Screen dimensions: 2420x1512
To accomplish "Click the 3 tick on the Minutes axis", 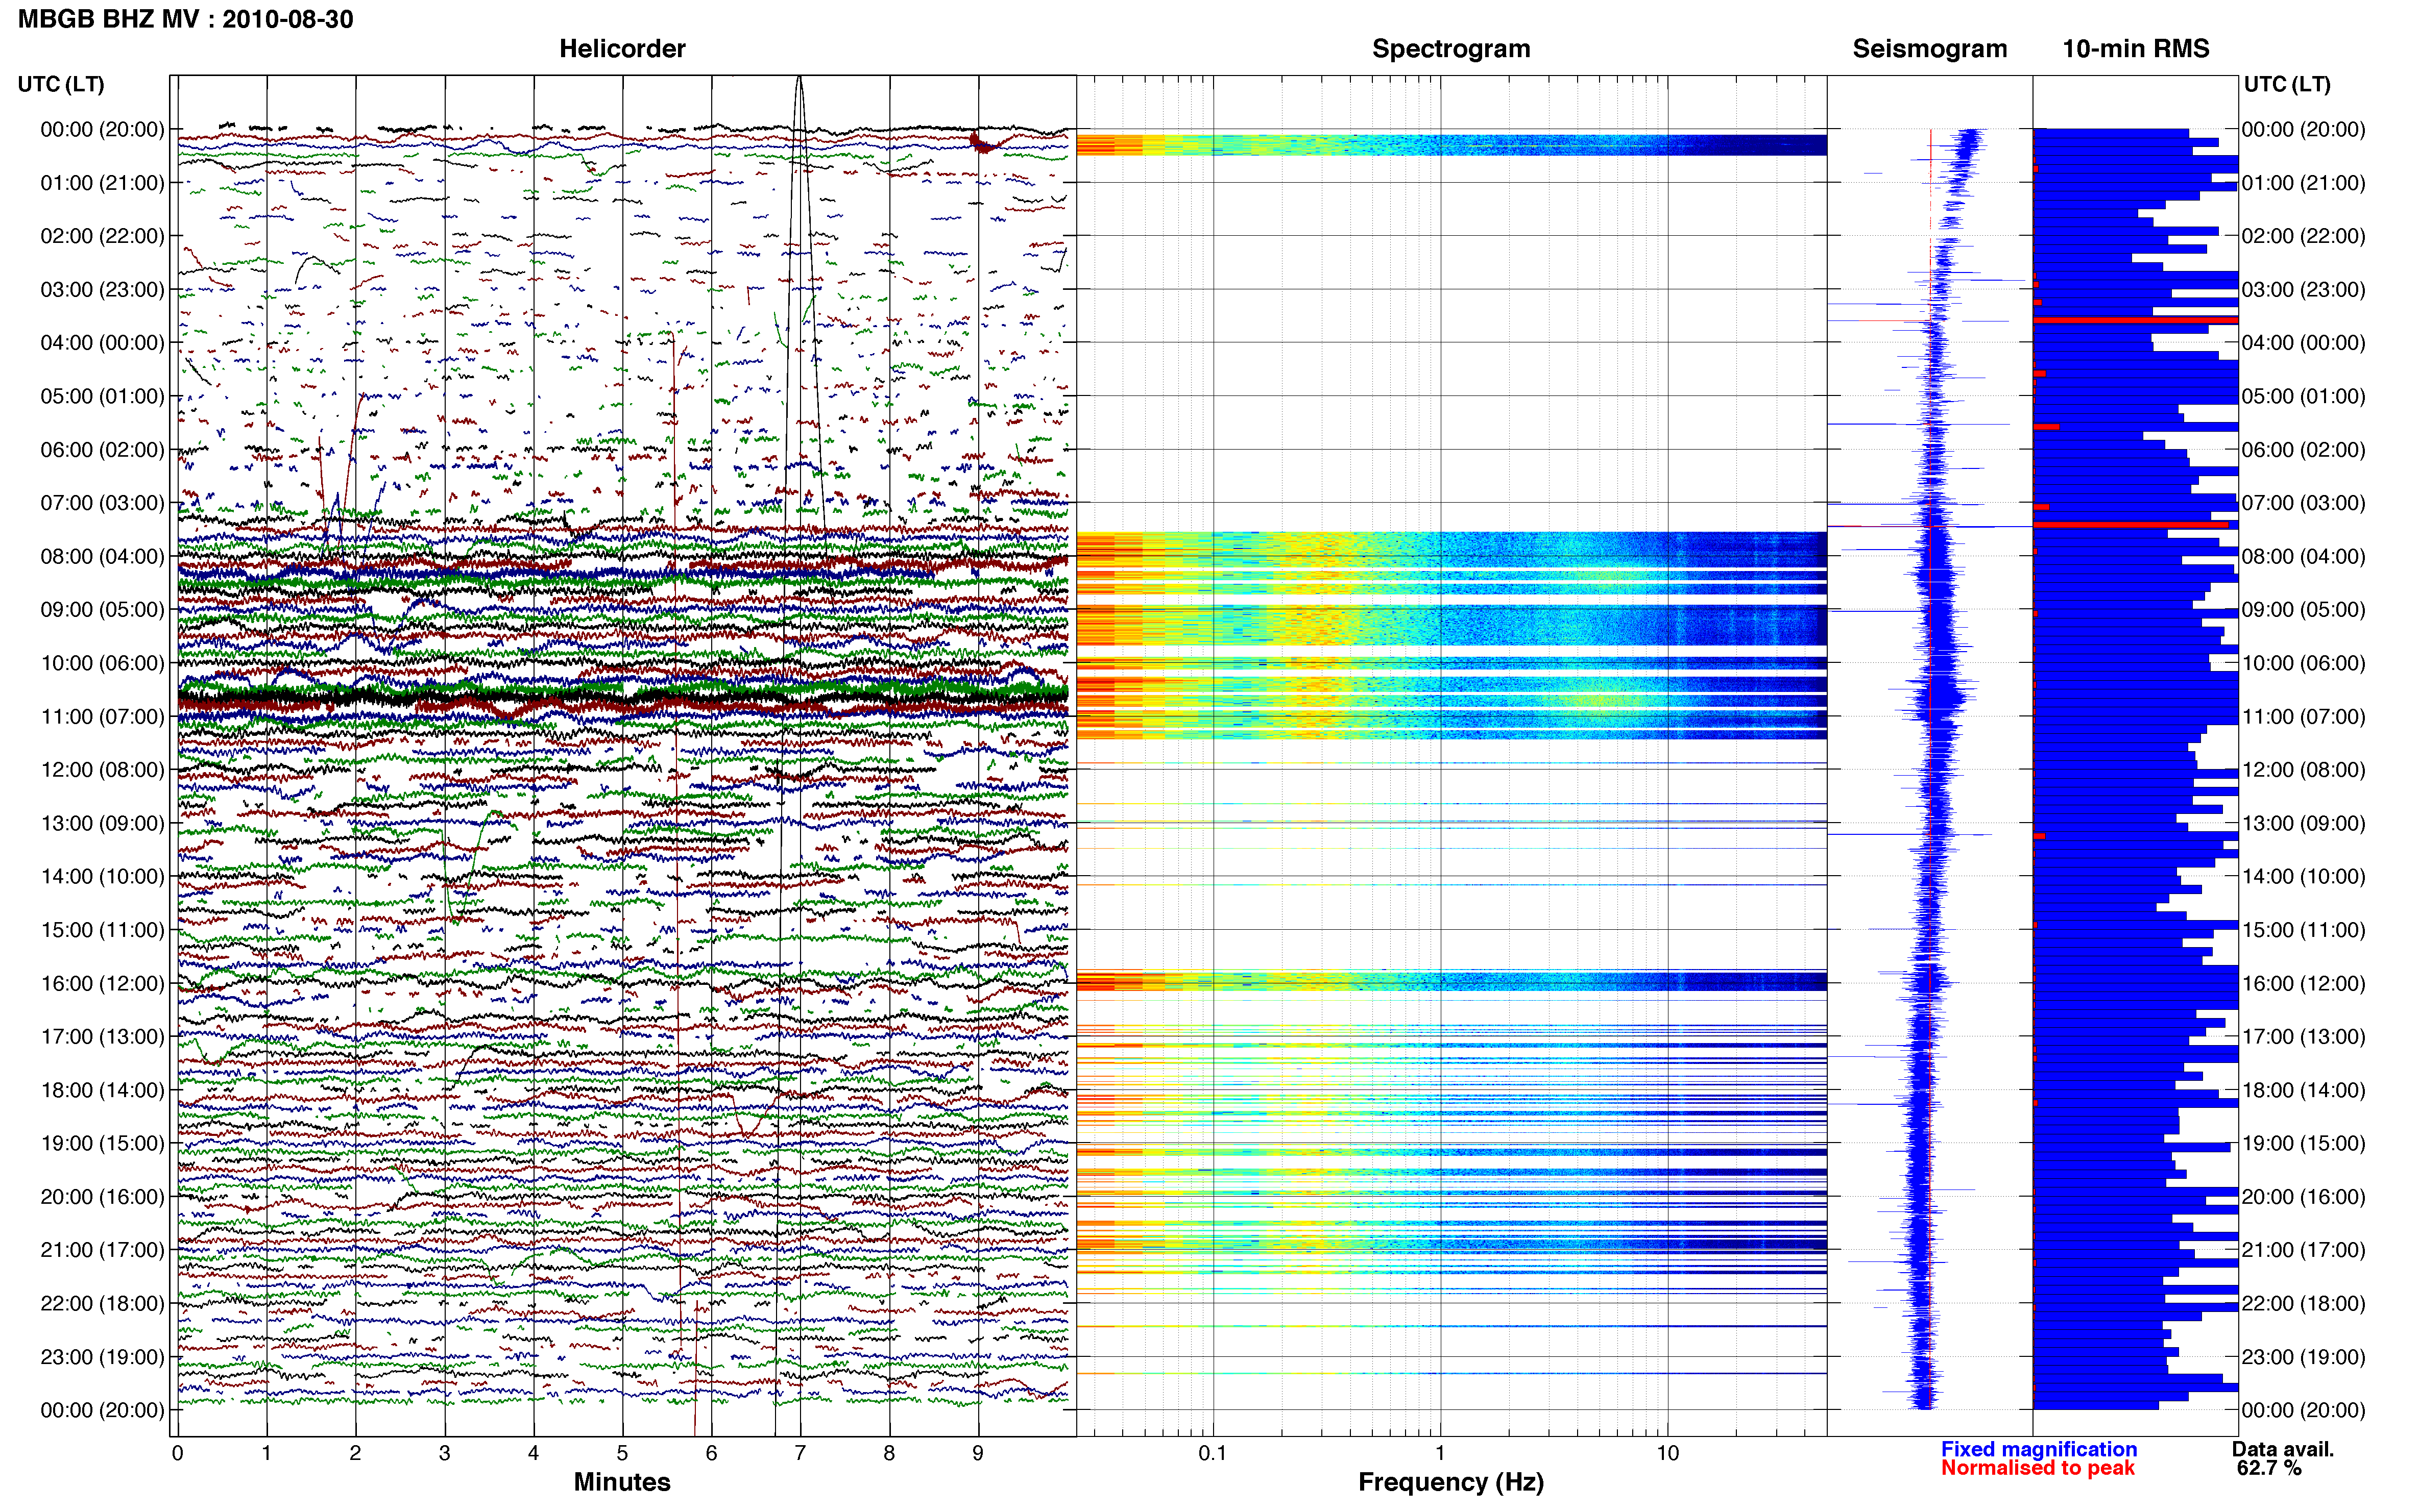I will pyautogui.click(x=444, y=1453).
